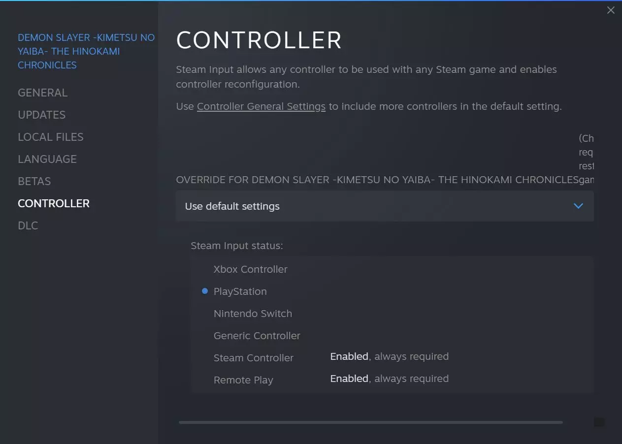Image resolution: width=622 pixels, height=444 pixels.
Task: Open the DLC section
Action: (x=28, y=226)
